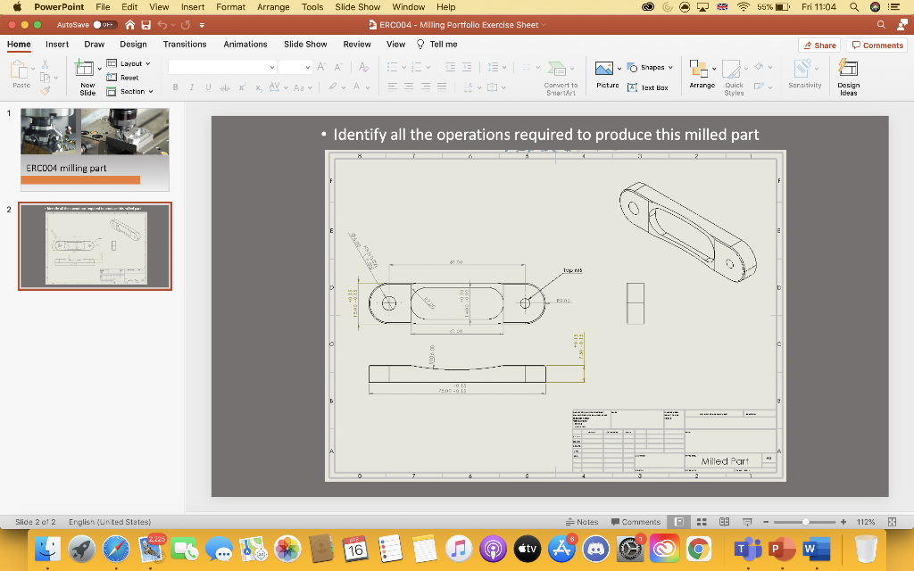Screen dimensions: 914x571
Task: Open the Slide Sorter view icon
Action: pos(702,522)
